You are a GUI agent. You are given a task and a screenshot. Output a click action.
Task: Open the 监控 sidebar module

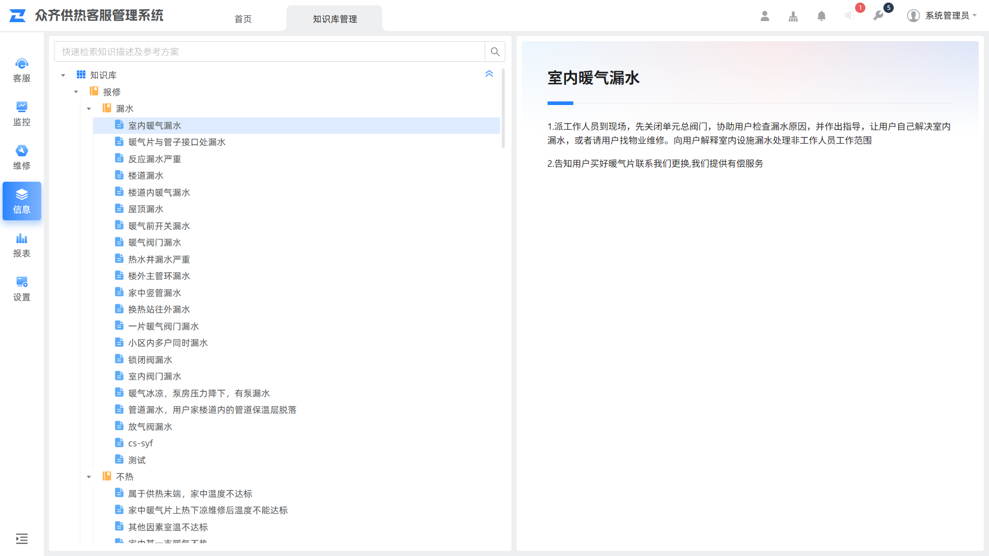tap(22, 114)
